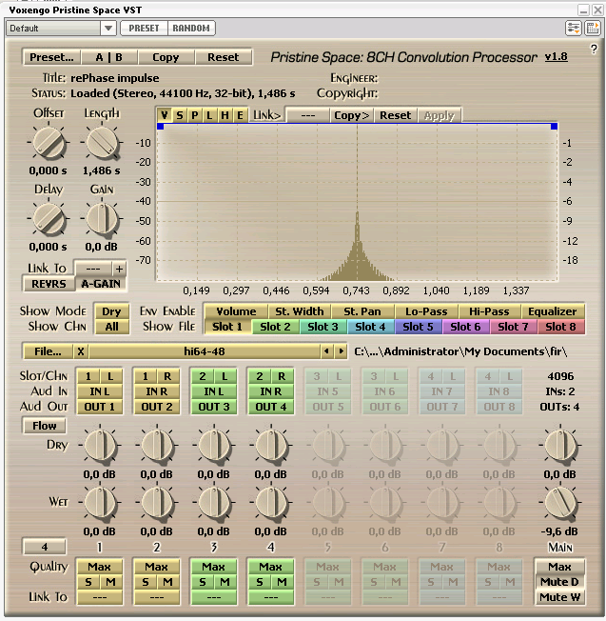Select the Slot 5 tab

click(418, 327)
